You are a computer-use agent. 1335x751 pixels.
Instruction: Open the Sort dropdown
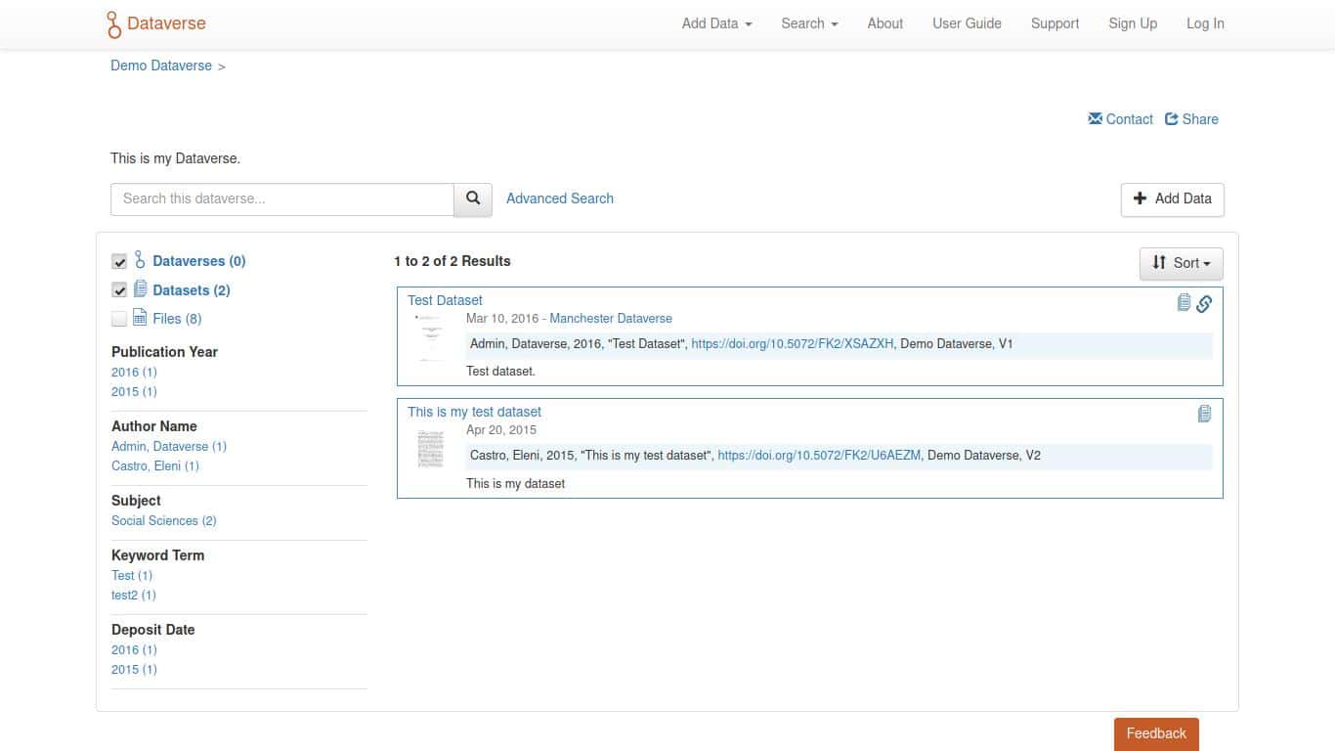[1181, 263]
